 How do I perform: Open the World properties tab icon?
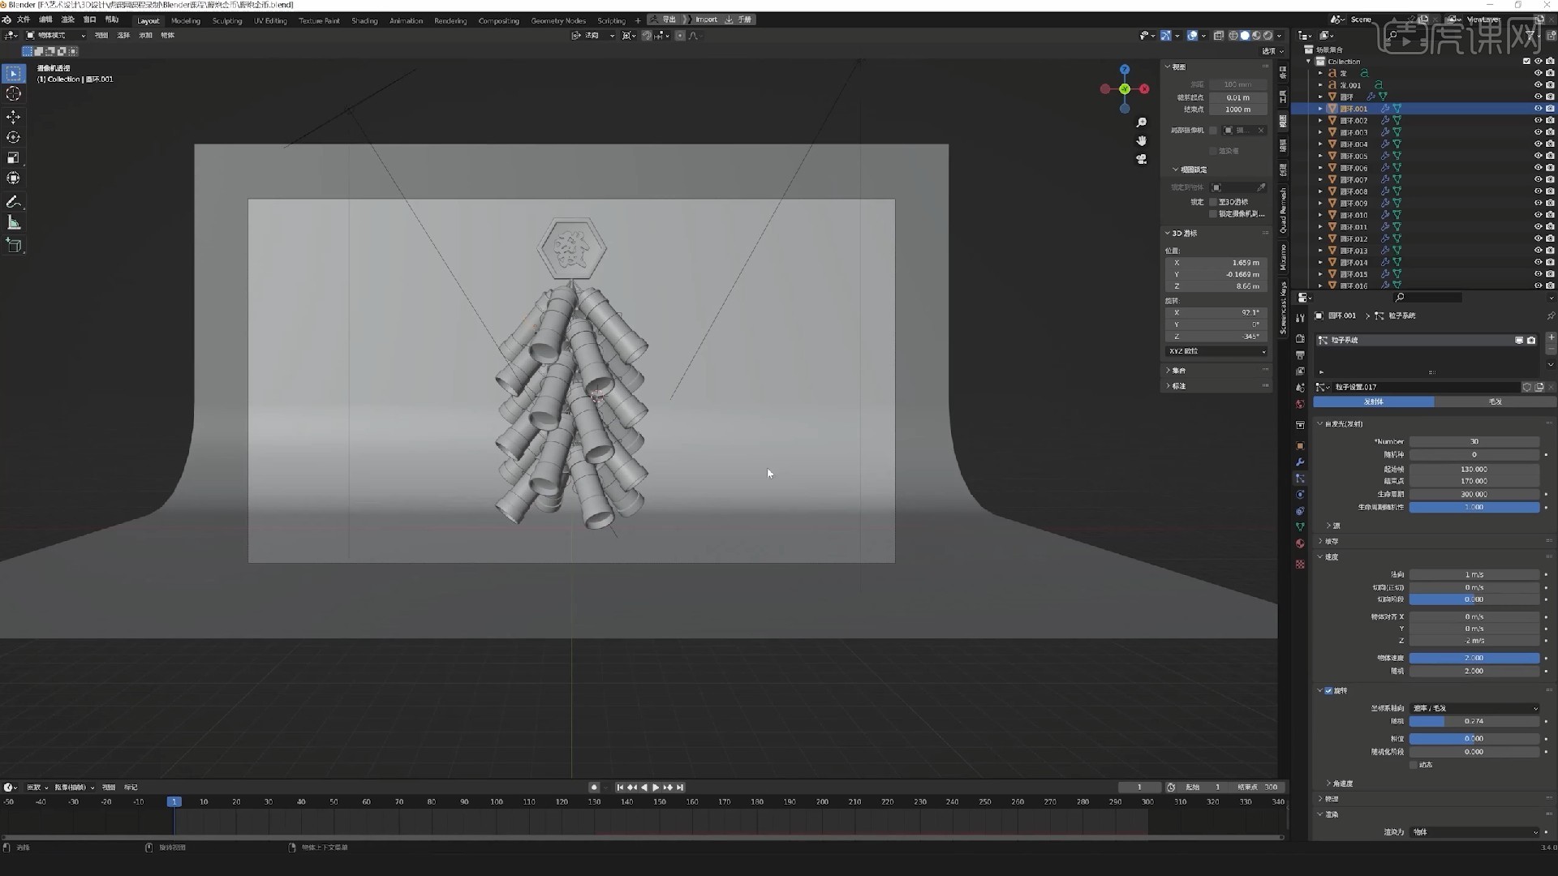coord(1300,404)
